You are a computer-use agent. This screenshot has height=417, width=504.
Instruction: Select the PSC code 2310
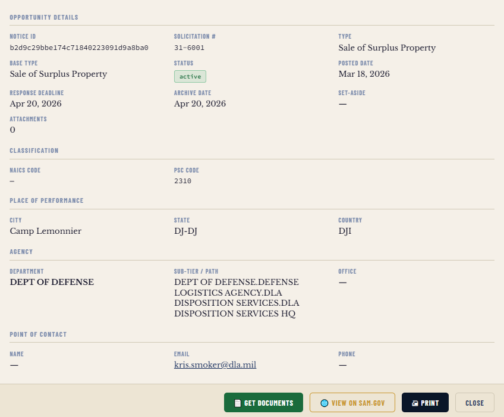[182, 181]
